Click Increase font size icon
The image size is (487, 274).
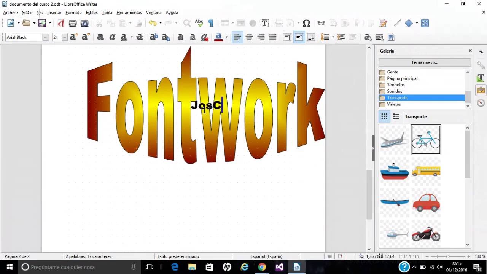[x=74, y=37]
